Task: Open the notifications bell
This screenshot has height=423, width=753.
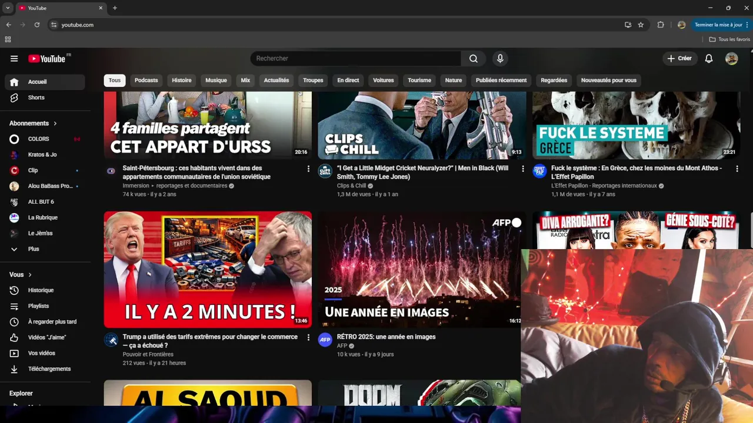Action: coord(709,59)
